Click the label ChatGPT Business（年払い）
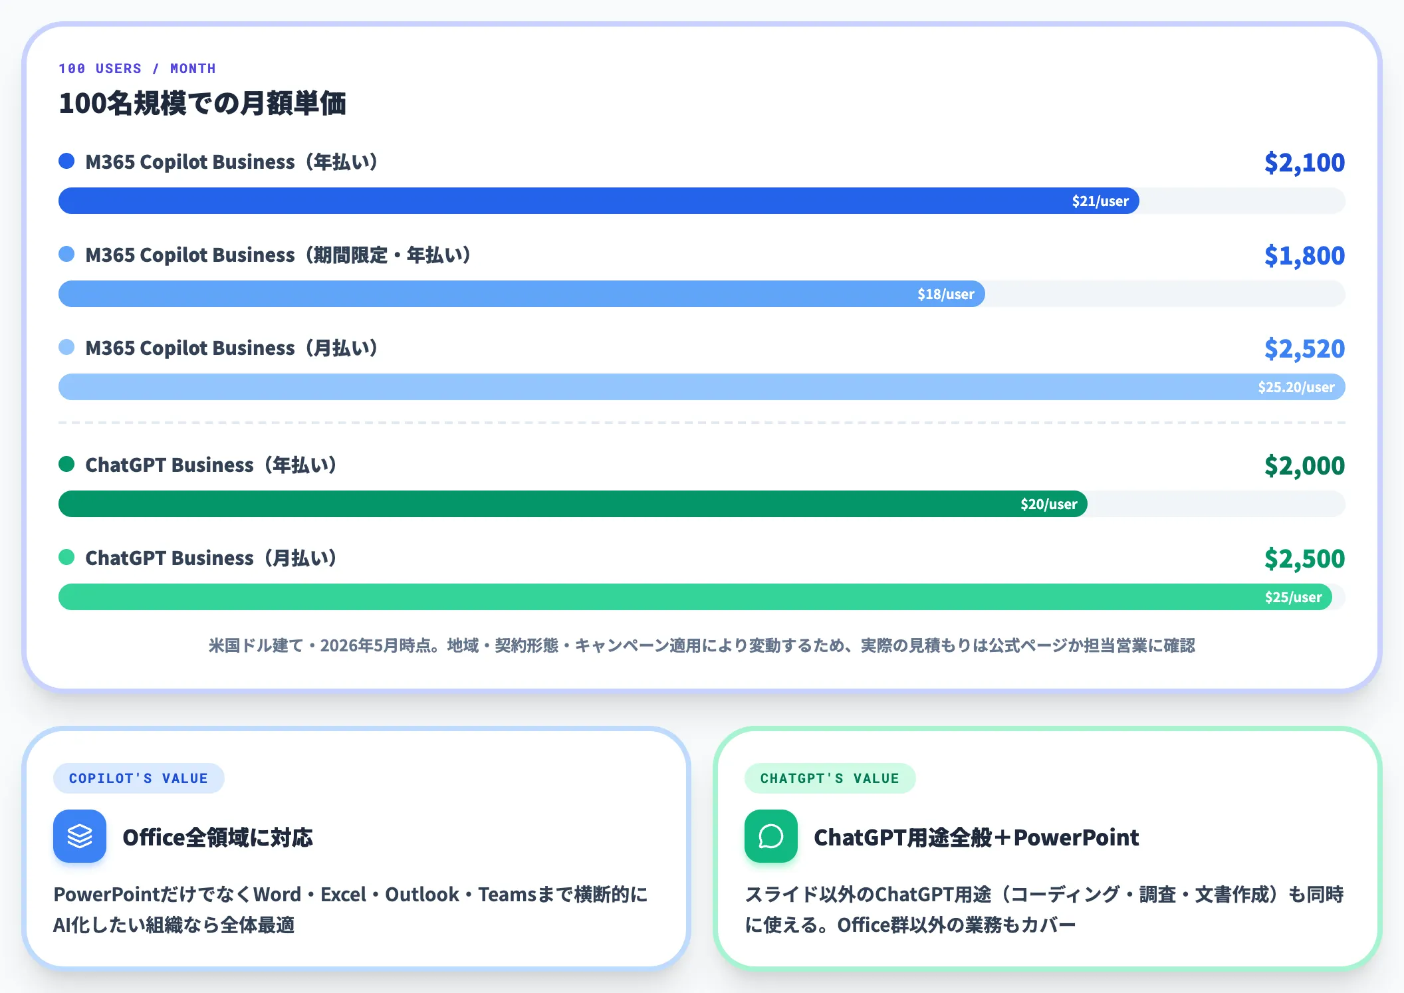Screen dimensions: 1404x993 pos(211,465)
